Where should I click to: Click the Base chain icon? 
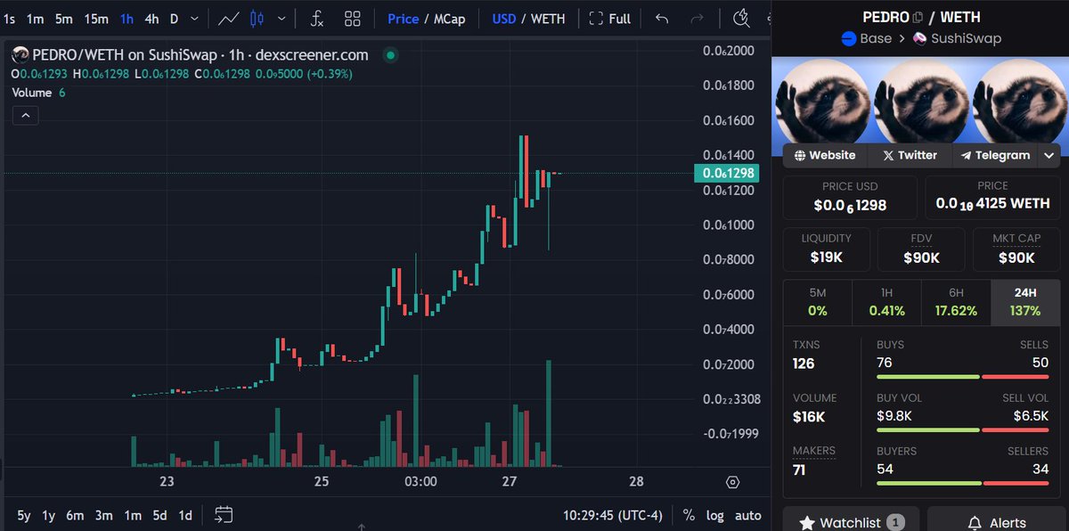coord(848,38)
